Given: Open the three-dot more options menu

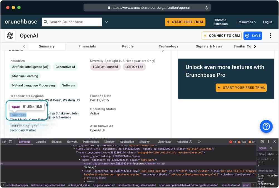Looking at the screenshot, I should coord(270,36).
